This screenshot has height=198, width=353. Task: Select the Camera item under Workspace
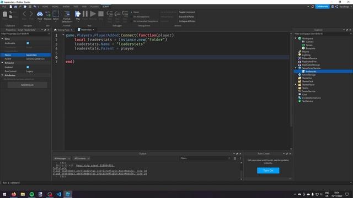tap(309, 42)
